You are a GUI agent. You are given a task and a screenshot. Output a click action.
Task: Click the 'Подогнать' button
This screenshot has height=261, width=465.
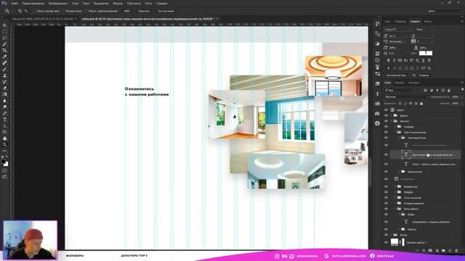(144, 11)
